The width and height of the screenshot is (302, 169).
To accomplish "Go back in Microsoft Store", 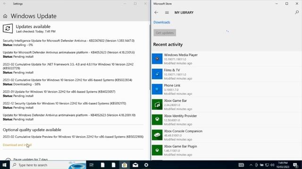I will click(156, 13).
